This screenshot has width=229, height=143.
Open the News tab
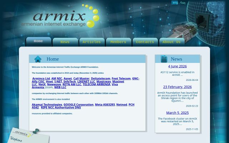[x=65, y=42]
